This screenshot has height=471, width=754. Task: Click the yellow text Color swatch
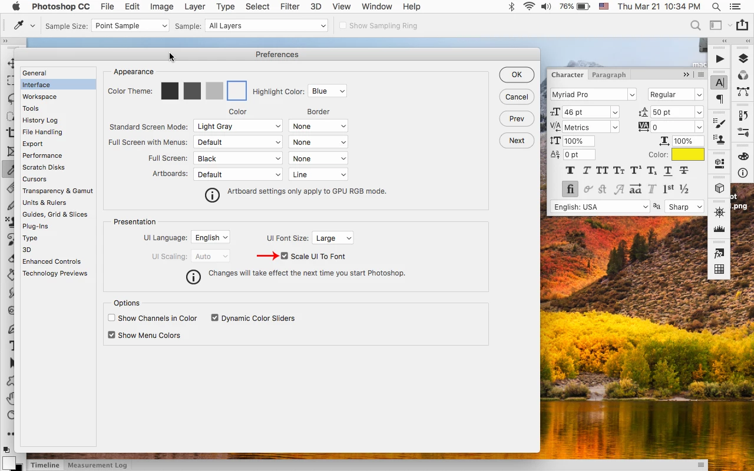click(x=688, y=154)
